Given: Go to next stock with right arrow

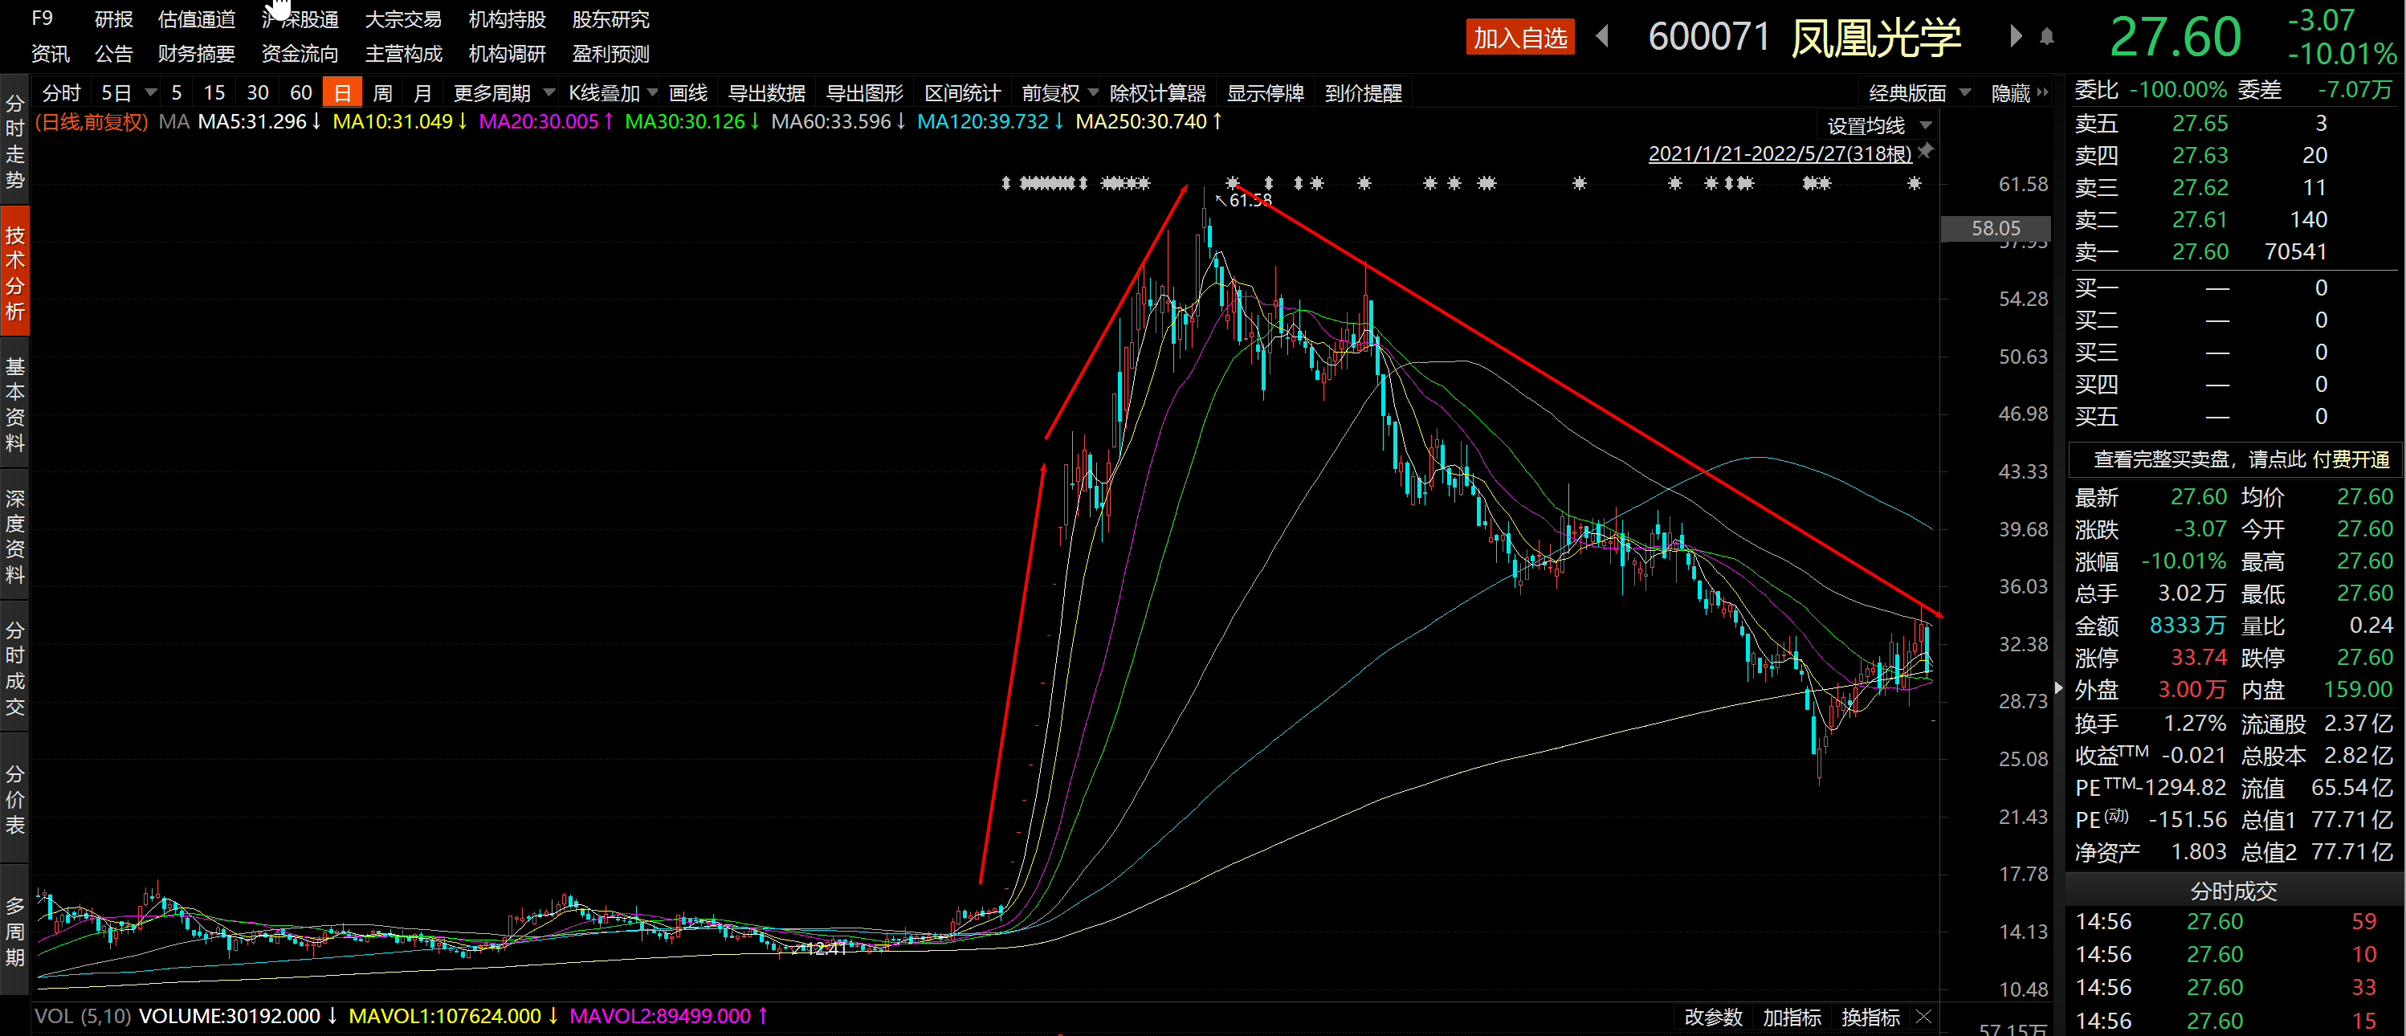Looking at the screenshot, I should pyautogui.click(x=2015, y=36).
